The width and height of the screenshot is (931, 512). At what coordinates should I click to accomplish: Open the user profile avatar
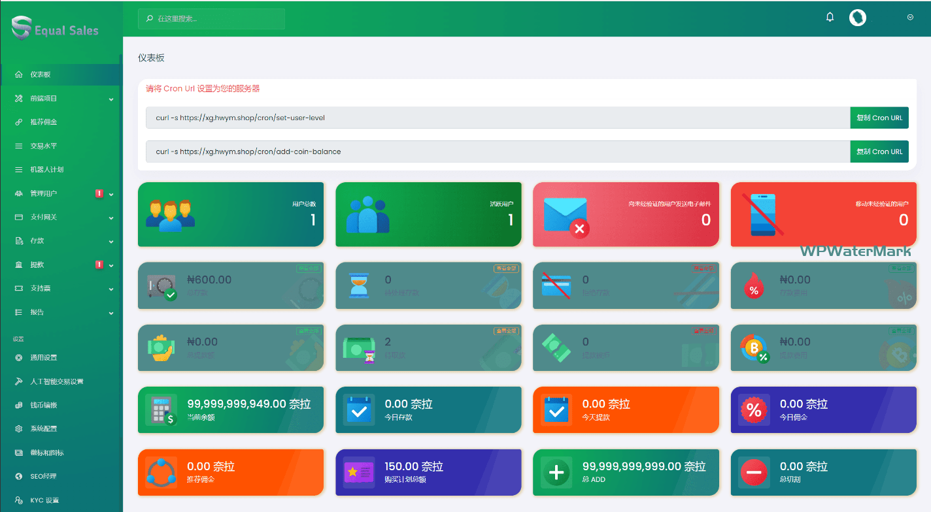857,18
